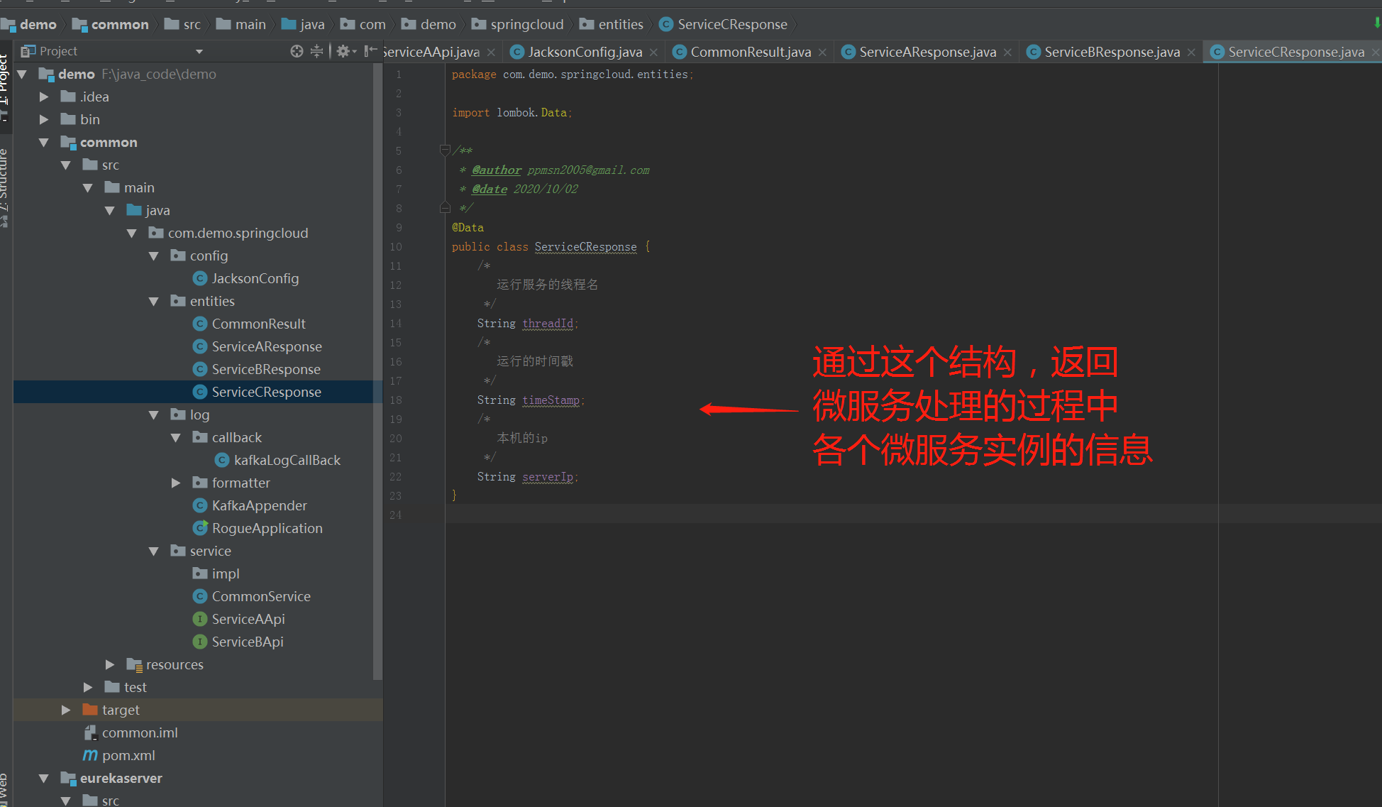1382x807 pixels.
Task: Click springcloud in the breadcrumb bar
Action: click(526, 24)
